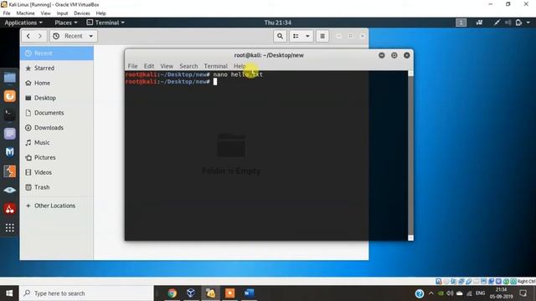The height and width of the screenshot is (301, 536).
Task: Click the volume icon in Kali top bar
Action: click(508, 23)
